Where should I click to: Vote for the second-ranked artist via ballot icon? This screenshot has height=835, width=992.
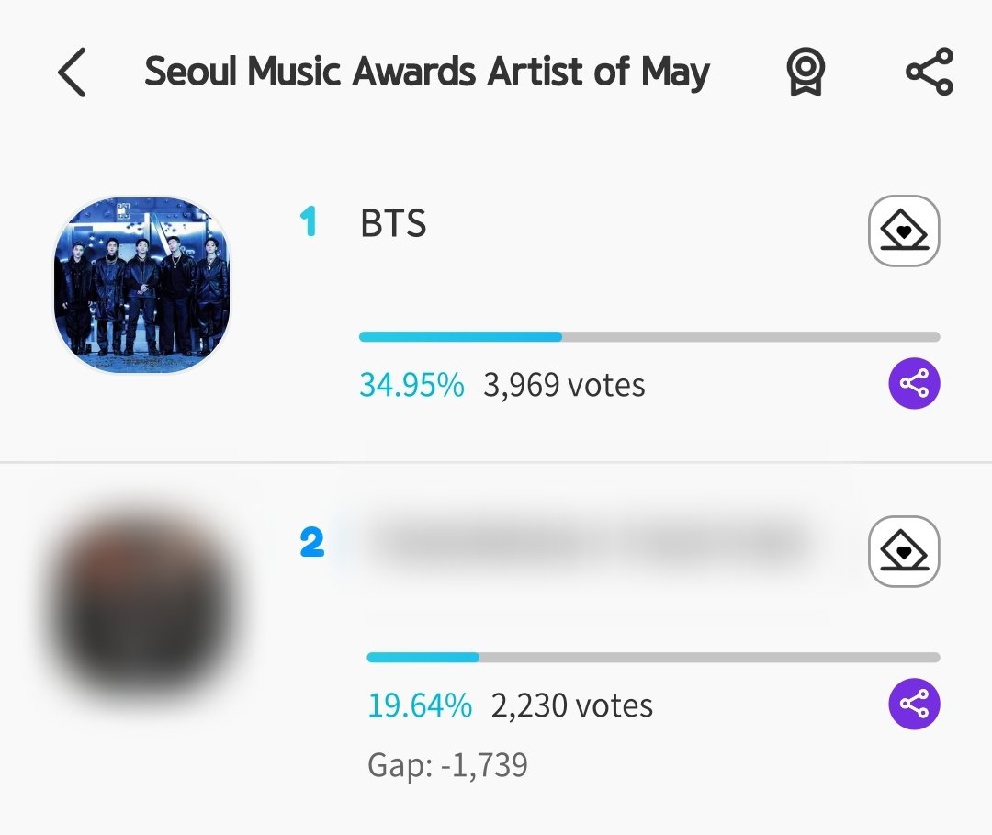click(904, 551)
